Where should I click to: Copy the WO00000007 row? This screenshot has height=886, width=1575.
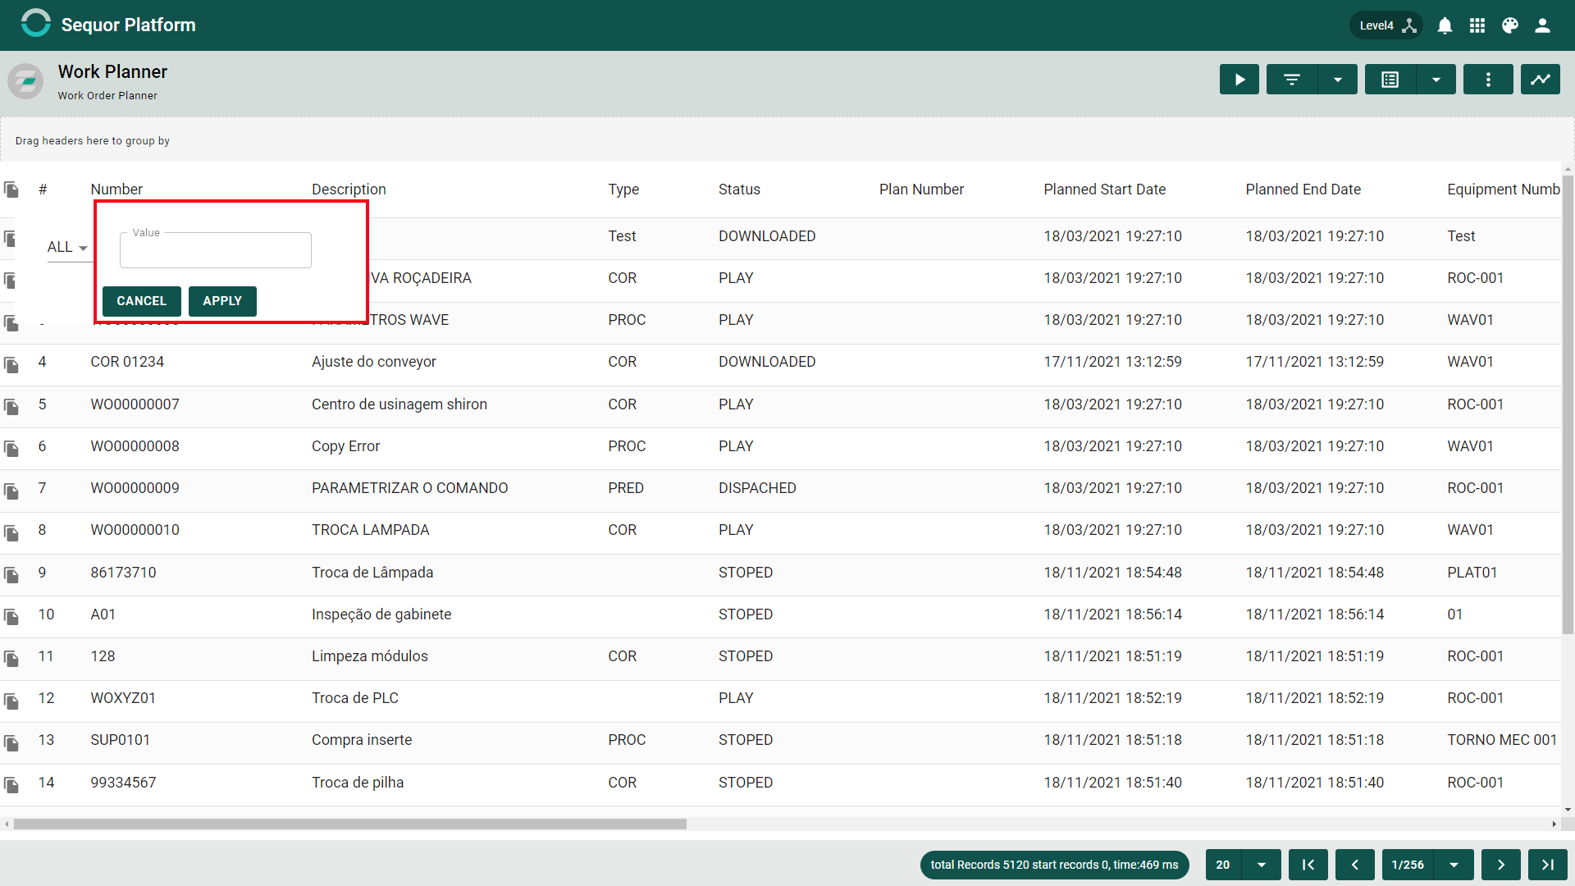pyautogui.click(x=11, y=406)
